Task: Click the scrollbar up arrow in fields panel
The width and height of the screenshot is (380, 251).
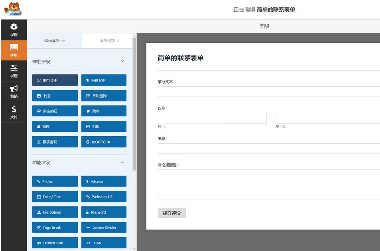Action: (134, 36)
